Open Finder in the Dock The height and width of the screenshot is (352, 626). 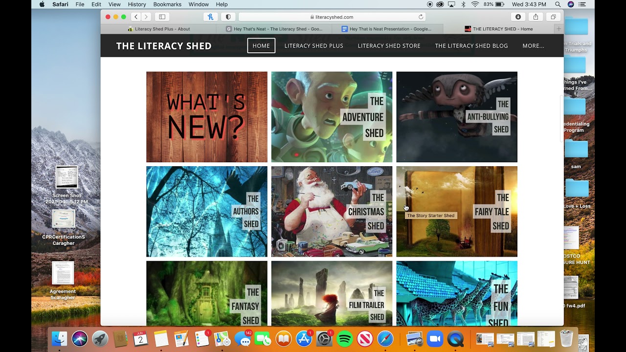tap(59, 338)
